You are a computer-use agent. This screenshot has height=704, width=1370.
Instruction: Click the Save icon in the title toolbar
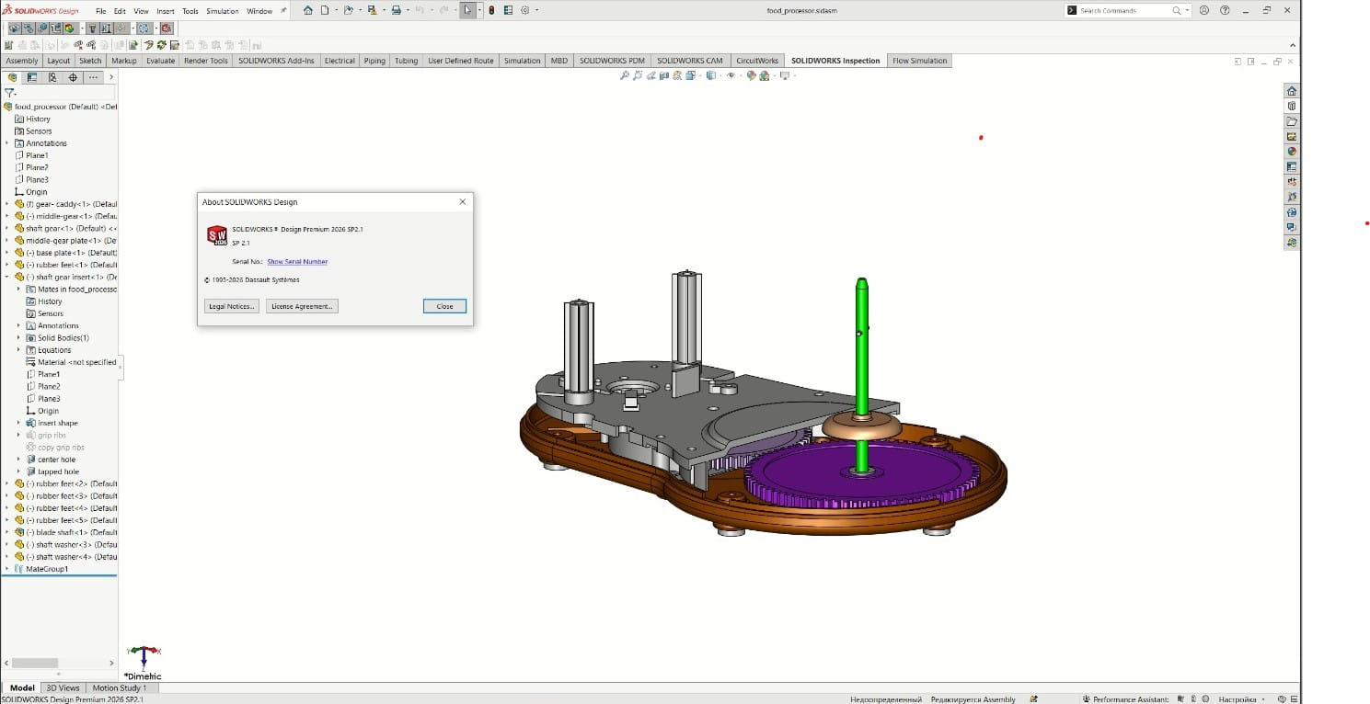pos(371,10)
